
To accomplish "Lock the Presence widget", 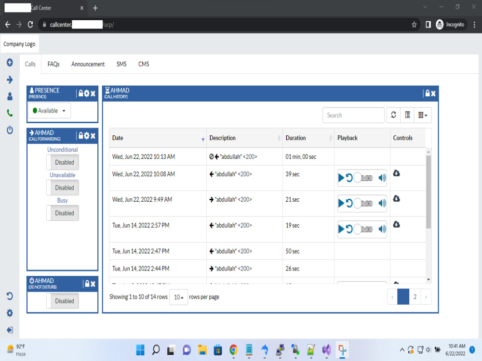I will tap(80, 93).
